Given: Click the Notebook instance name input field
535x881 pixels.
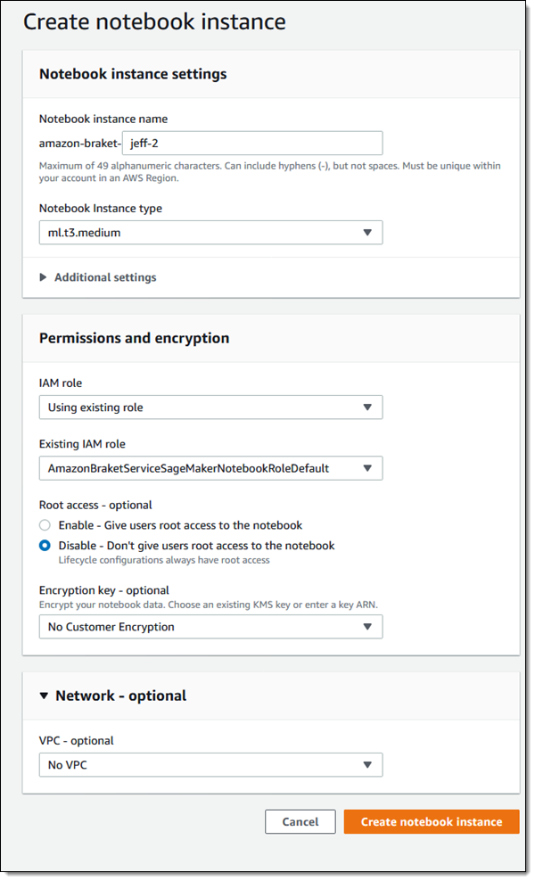Looking at the screenshot, I should 252,144.
